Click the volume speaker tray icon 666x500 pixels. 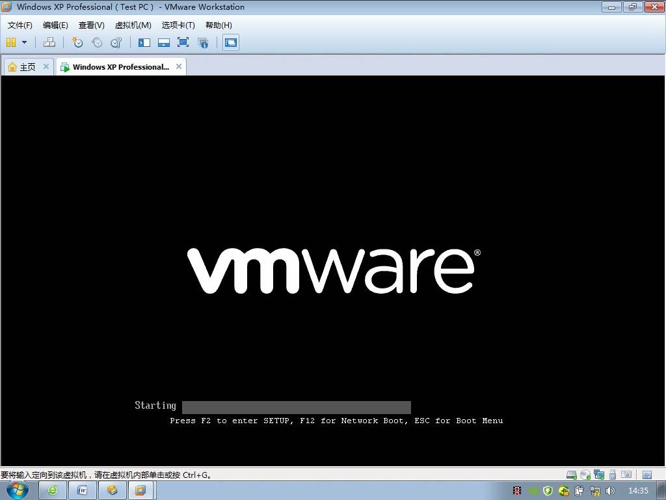tap(610, 491)
